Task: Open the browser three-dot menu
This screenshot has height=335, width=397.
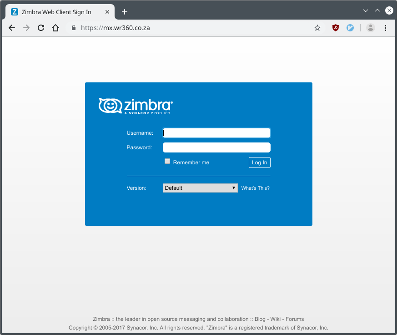Action: [385, 28]
